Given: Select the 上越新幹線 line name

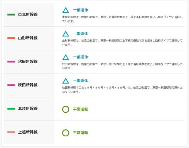Looking at the screenshot, I should pyautogui.click(x=28, y=132).
